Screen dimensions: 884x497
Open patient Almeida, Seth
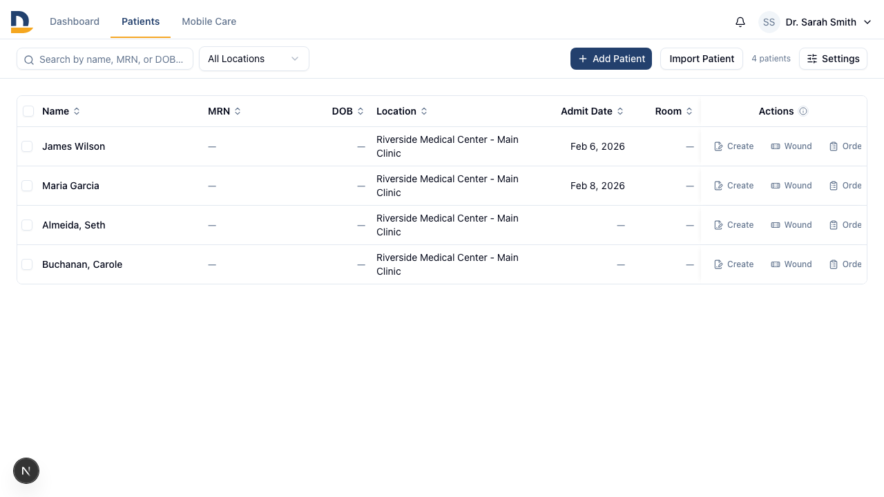[x=74, y=225]
